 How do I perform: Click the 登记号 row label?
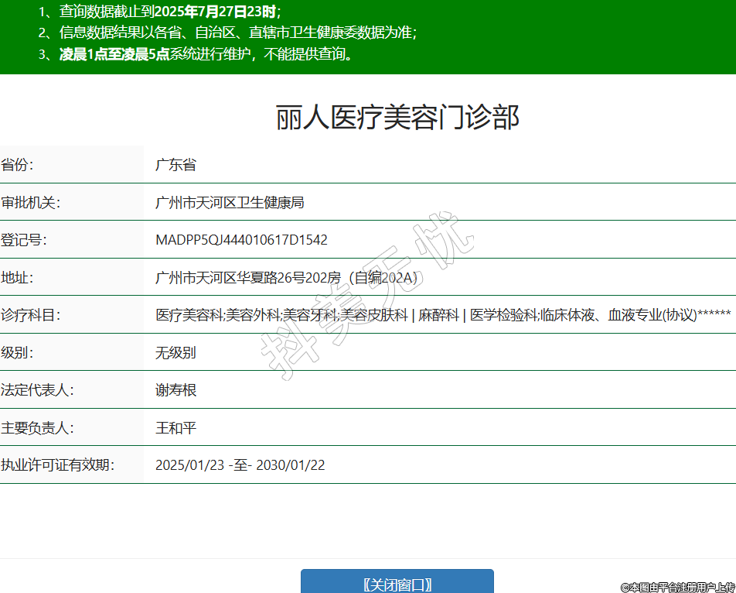[23, 240]
